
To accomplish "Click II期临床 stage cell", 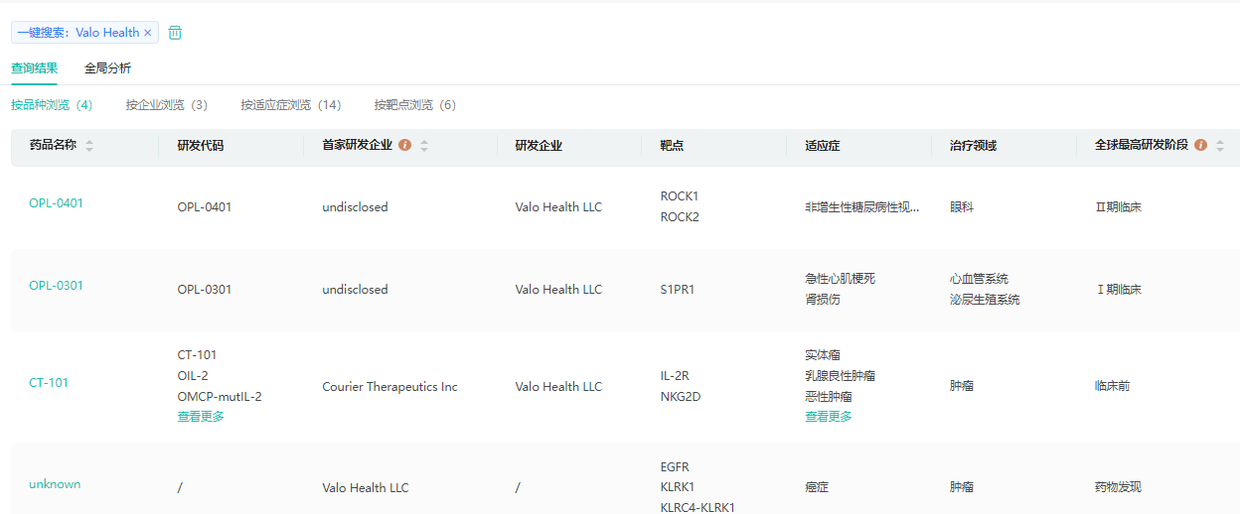I will 1118,207.
